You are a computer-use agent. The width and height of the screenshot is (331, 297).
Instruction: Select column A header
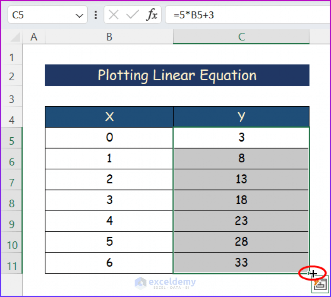click(34, 37)
